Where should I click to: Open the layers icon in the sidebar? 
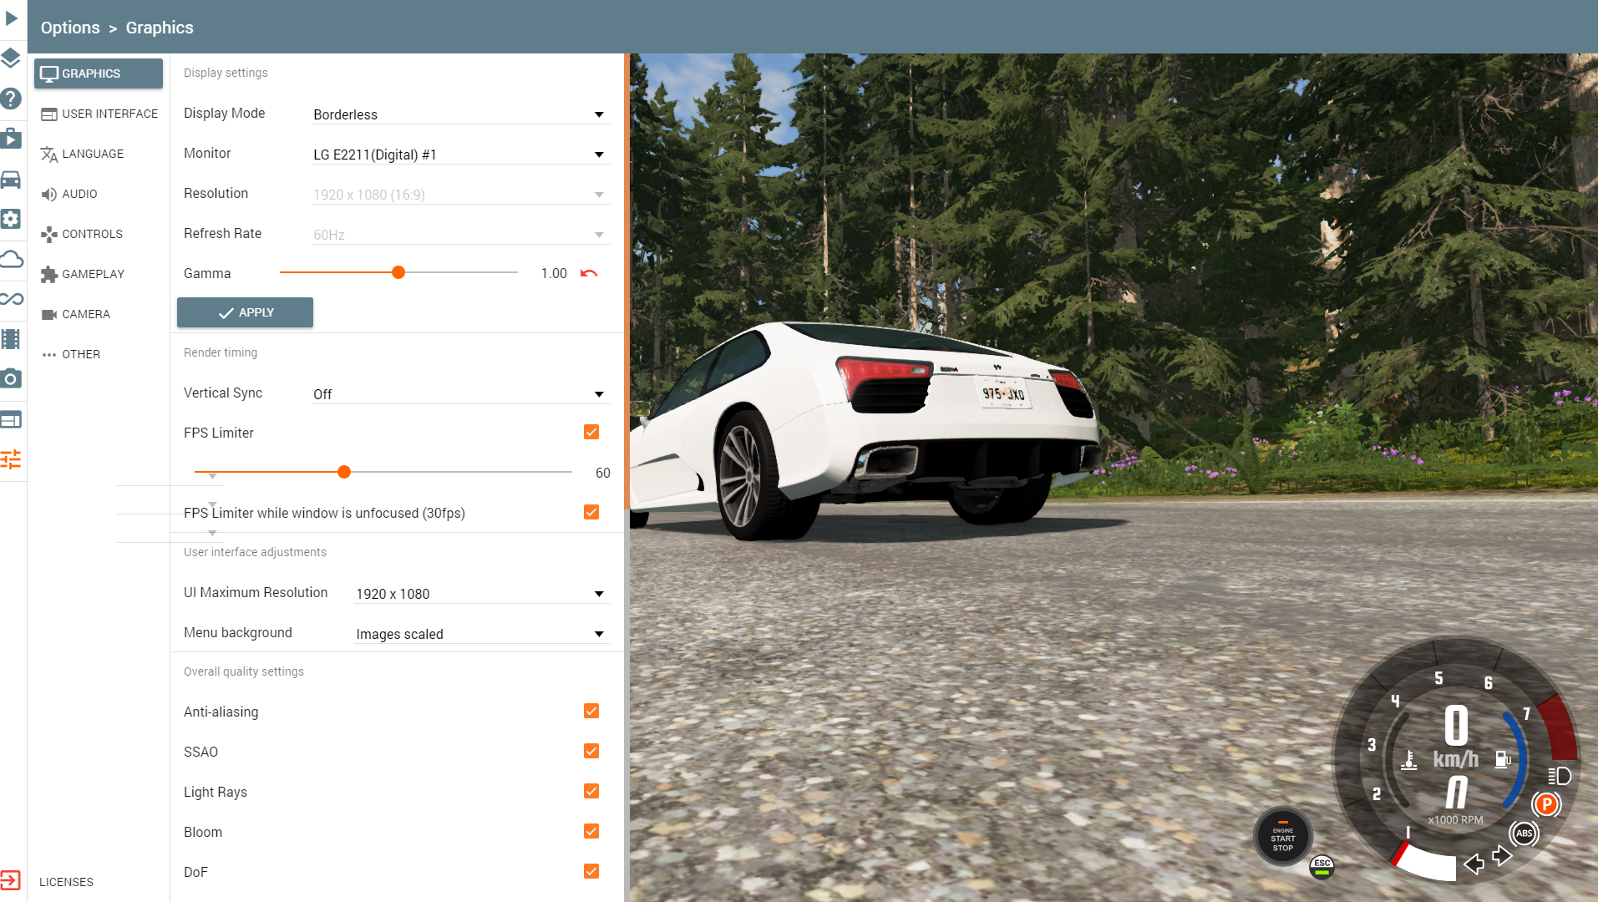point(10,58)
